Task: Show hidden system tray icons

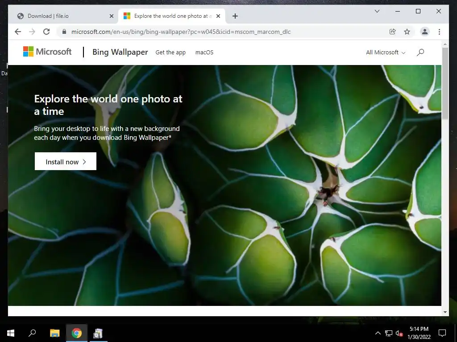Action: [x=378, y=333]
